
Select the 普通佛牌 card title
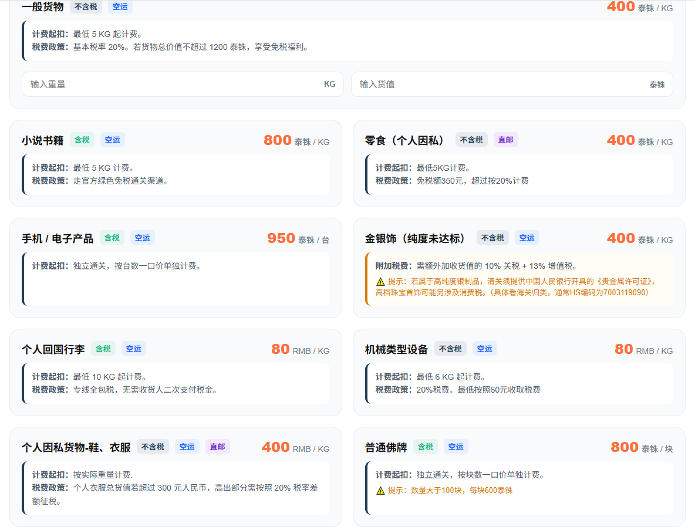tap(386, 448)
